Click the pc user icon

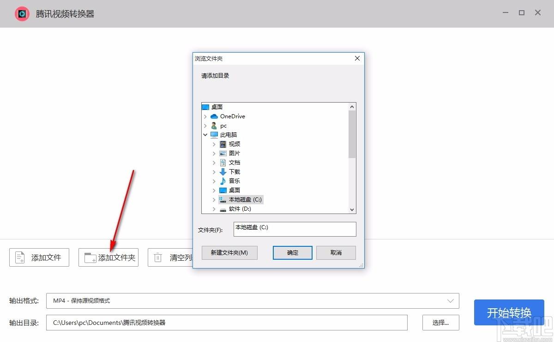tap(214, 126)
